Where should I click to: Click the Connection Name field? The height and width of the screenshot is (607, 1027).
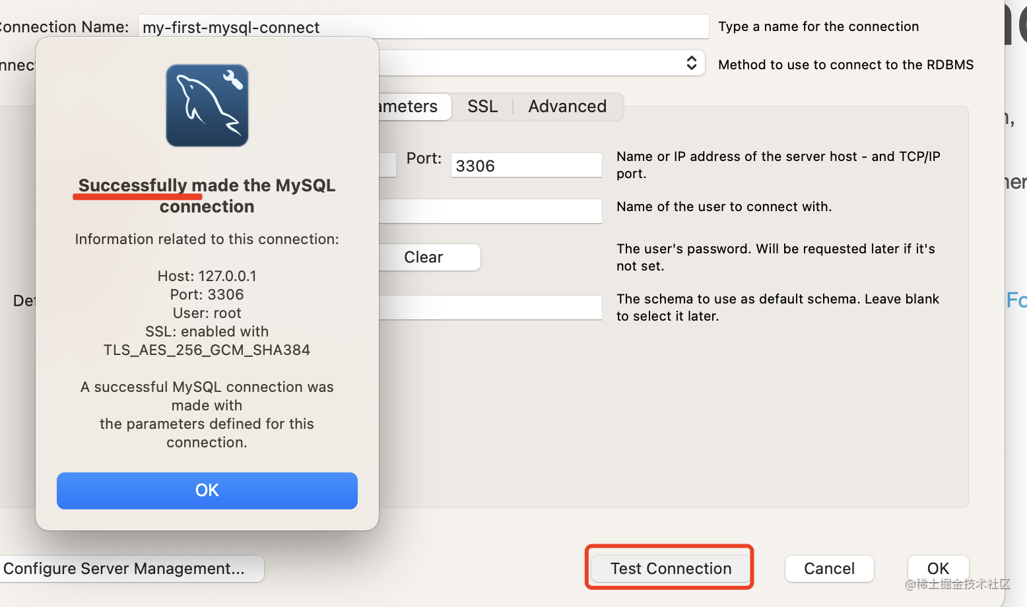click(x=423, y=26)
